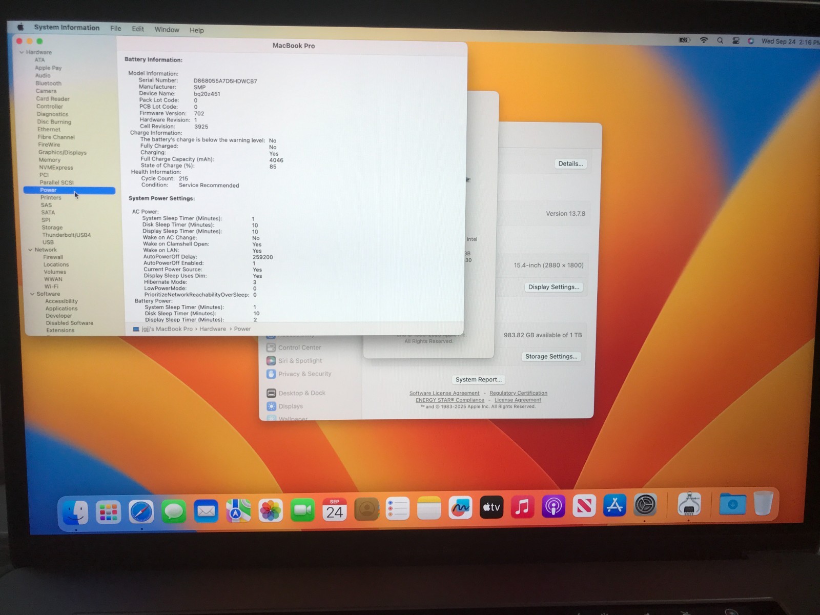Launch Maps from the Dock
The width and height of the screenshot is (820, 615).
point(238,510)
